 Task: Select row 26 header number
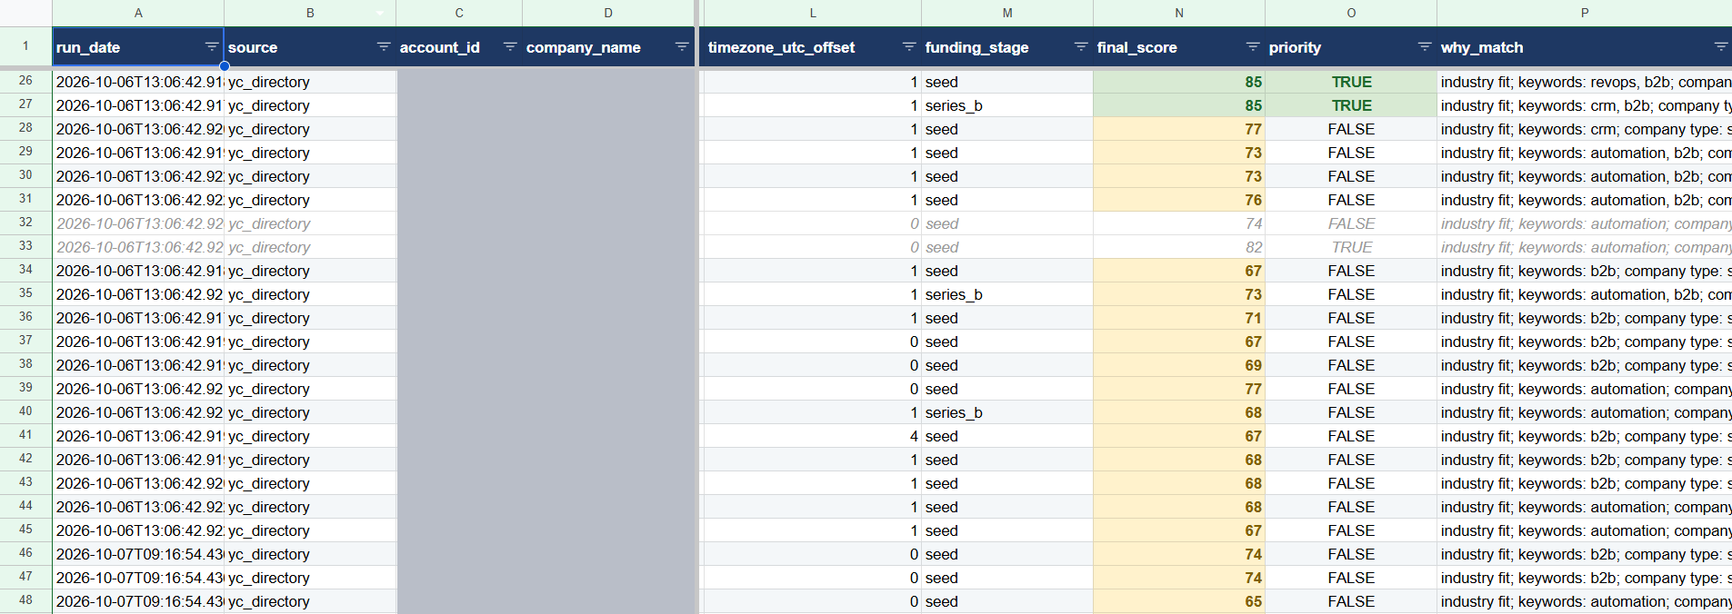click(25, 81)
